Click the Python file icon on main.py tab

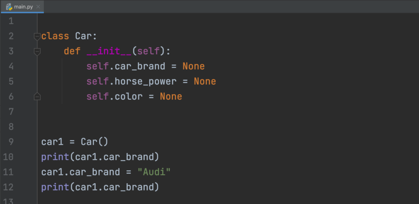(x=9, y=7)
